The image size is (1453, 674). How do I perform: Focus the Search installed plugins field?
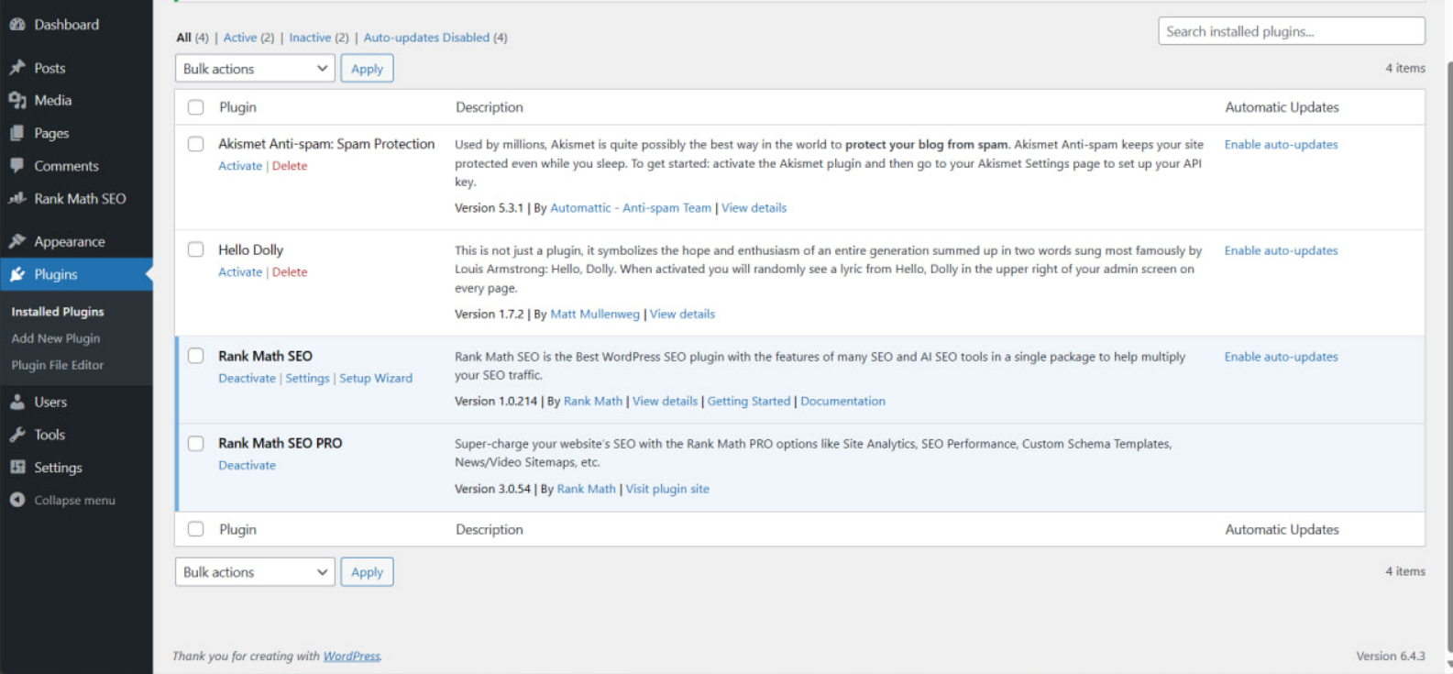pos(1292,31)
